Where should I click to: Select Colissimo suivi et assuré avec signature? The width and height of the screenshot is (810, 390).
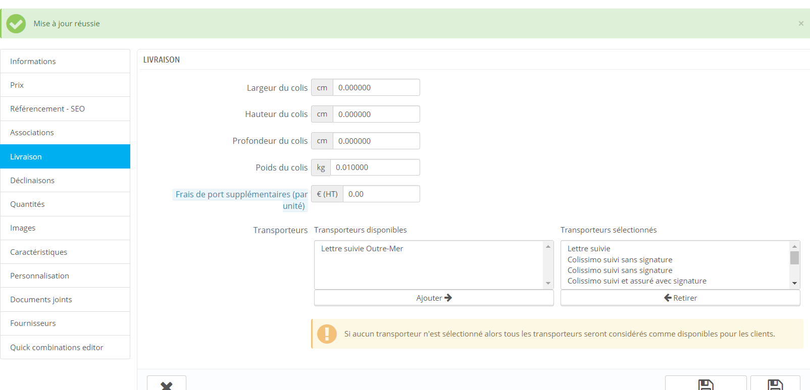[x=637, y=281]
